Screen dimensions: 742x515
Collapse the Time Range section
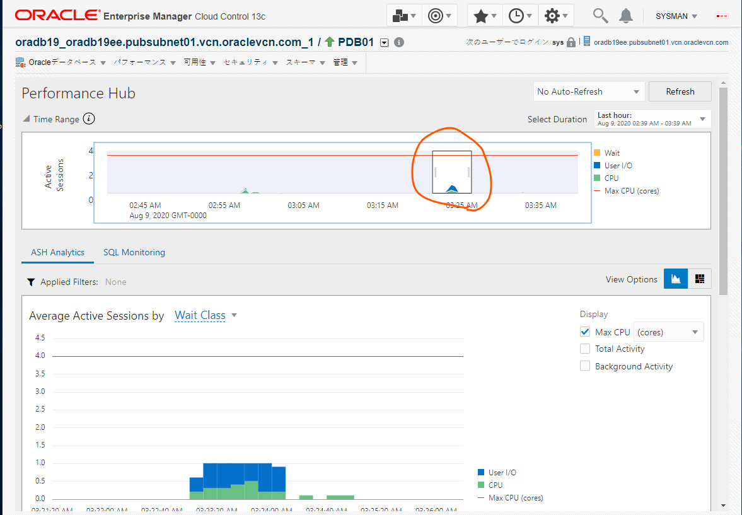(x=25, y=119)
